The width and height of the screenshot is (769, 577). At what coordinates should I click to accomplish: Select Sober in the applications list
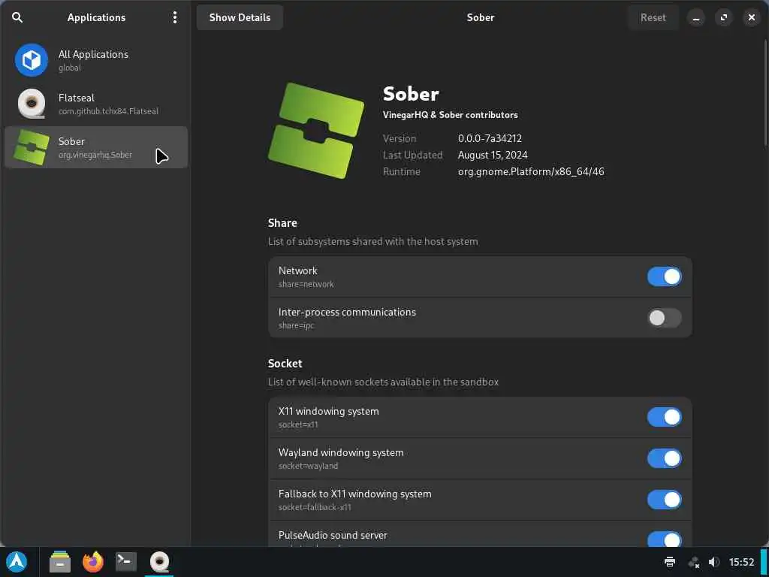[x=96, y=147]
